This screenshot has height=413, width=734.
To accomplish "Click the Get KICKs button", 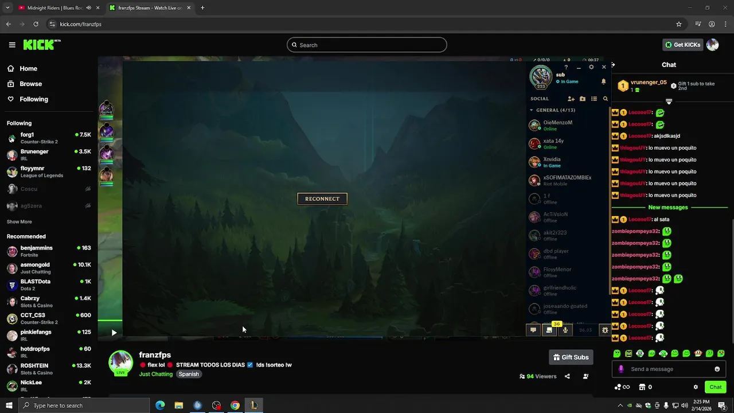I will click(x=682, y=45).
